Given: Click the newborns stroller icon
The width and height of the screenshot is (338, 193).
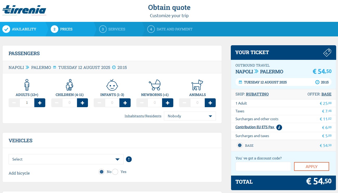Looking at the screenshot, I should pos(155,85).
